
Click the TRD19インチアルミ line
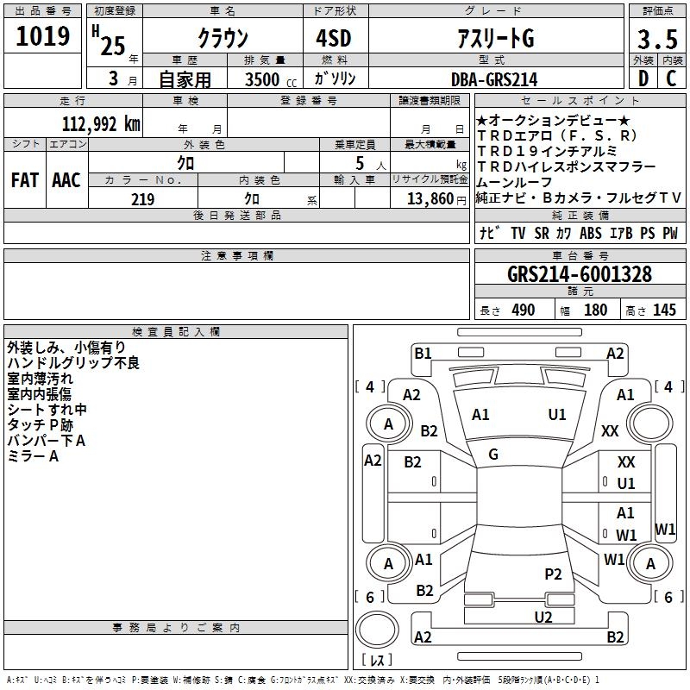tap(547, 152)
